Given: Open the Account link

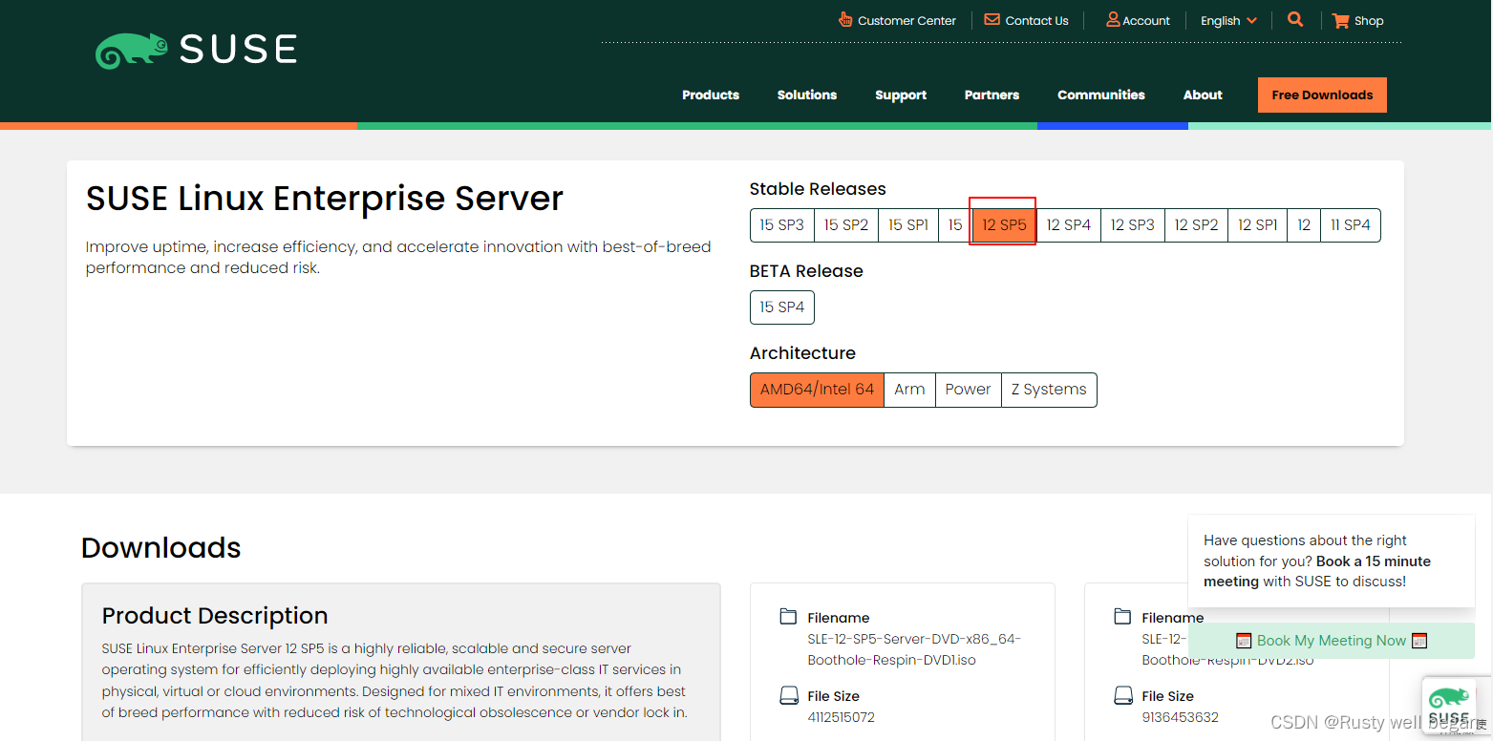Looking at the screenshot, I should click(1146, 20).
